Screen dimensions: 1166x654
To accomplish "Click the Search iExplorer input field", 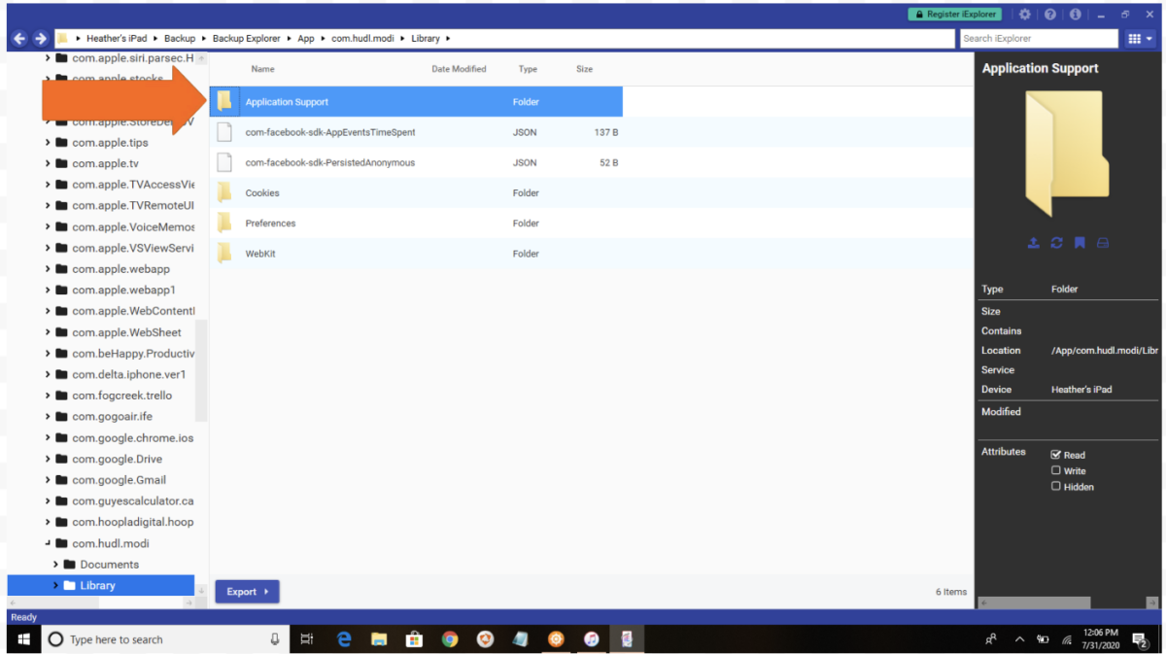I will click(1038, 39).
